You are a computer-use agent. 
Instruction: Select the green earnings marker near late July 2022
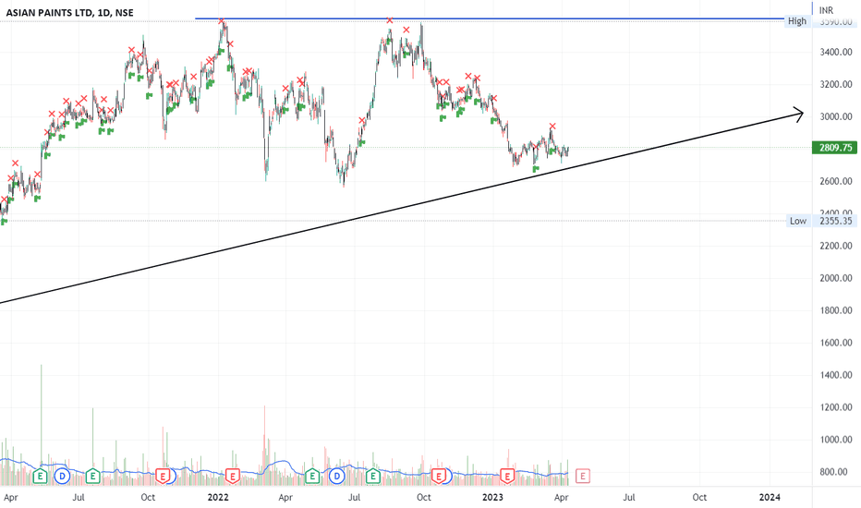[373, 476]
